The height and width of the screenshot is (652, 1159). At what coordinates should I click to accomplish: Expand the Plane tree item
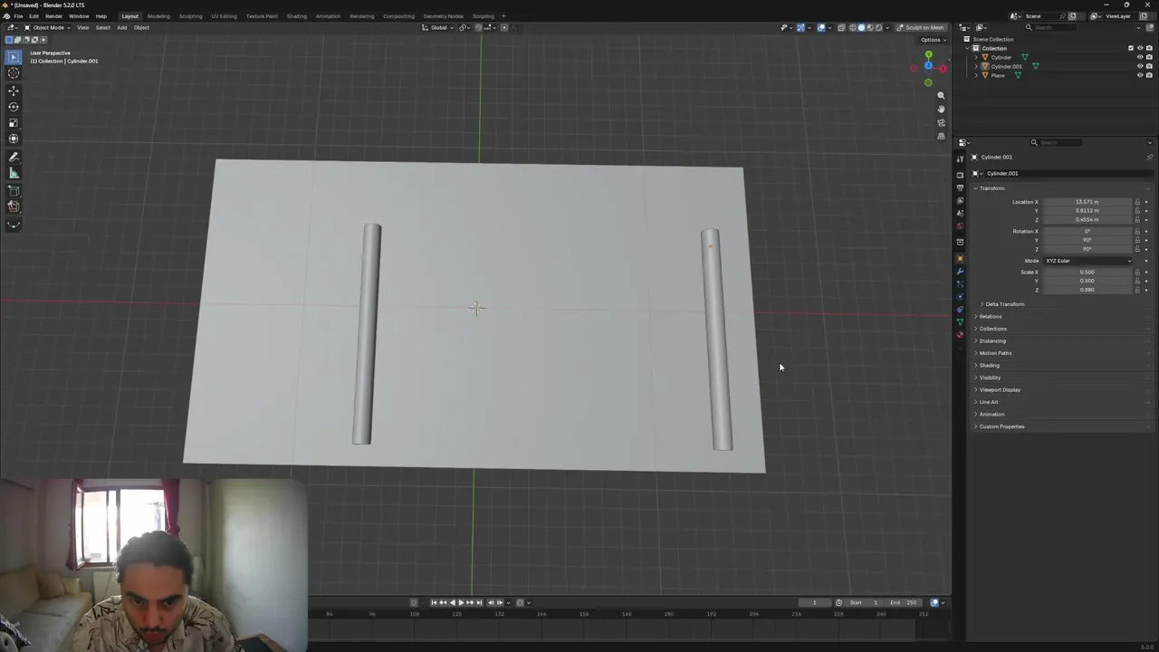976,75
